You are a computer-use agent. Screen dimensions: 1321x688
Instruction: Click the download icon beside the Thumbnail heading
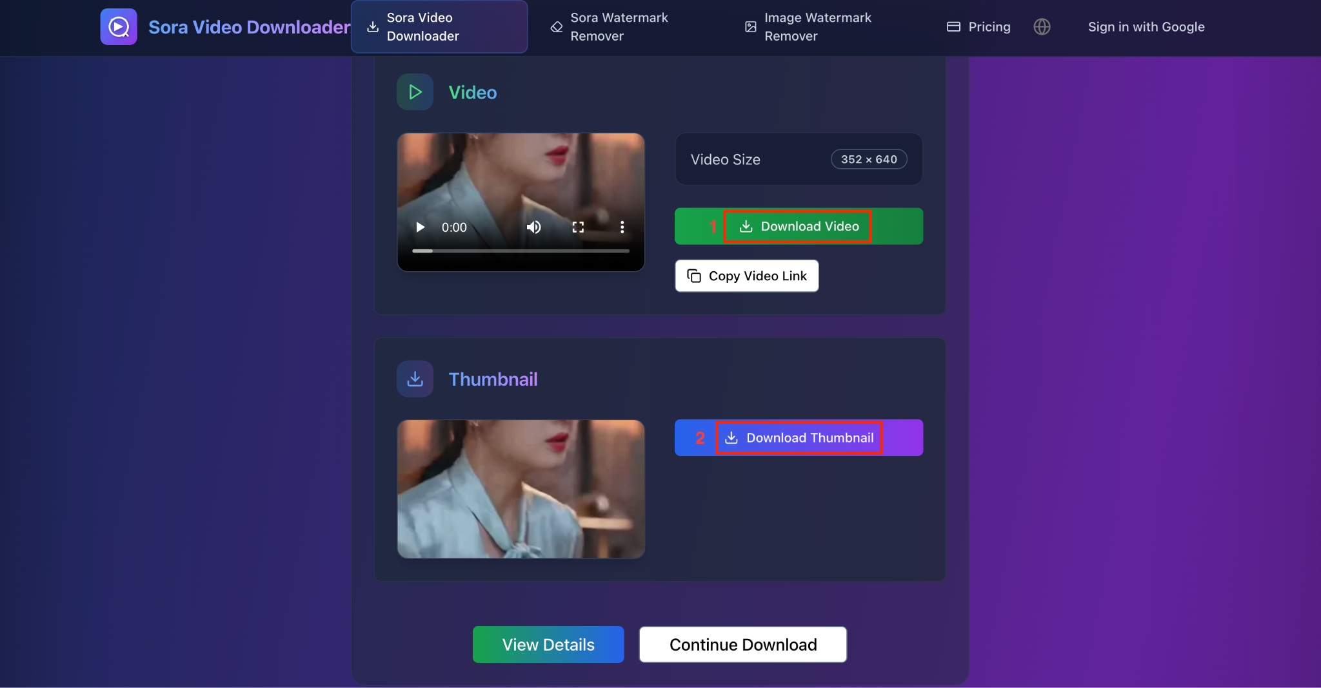(414, 379)
